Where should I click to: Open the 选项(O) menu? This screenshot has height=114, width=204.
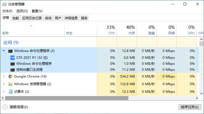(x=22, y=11)
